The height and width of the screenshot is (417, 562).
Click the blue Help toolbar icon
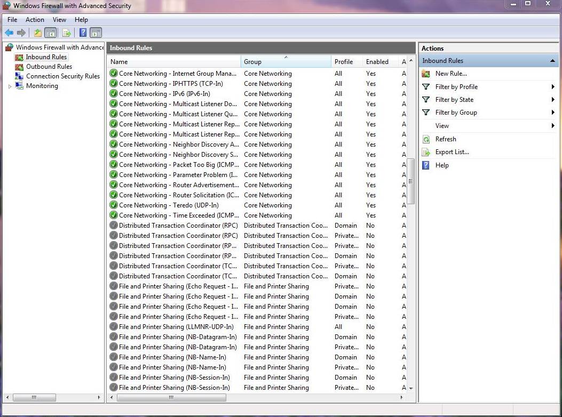coord(83,33)
